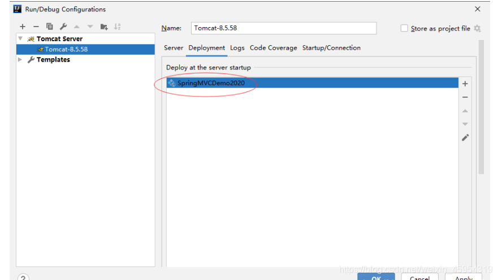Remove the selected configuration

coord(36,27)
